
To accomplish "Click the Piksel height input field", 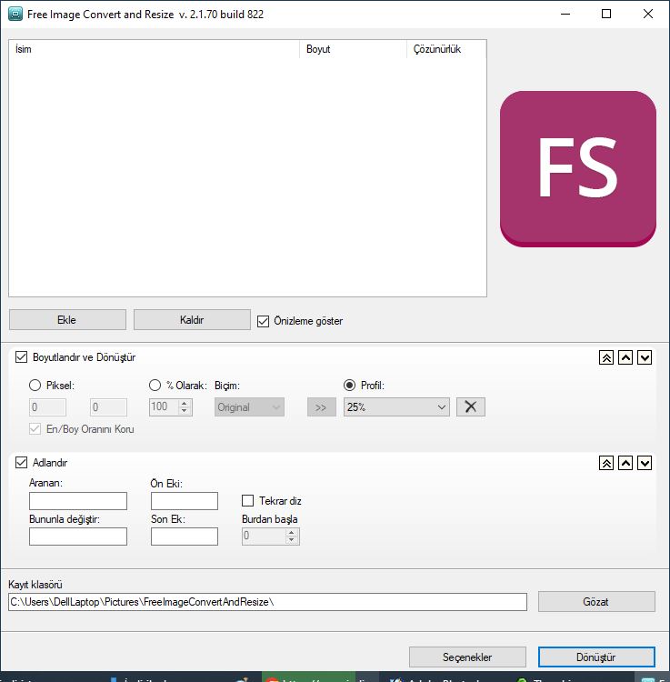I will (109, 407).
